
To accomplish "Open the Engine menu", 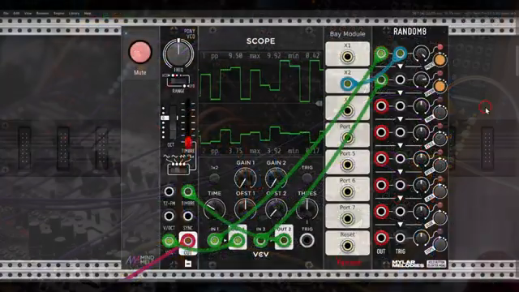I will tap(58, 14).
